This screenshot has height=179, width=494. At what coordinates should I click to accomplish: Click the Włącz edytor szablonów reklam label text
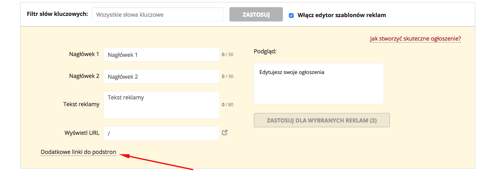point(342,15)
